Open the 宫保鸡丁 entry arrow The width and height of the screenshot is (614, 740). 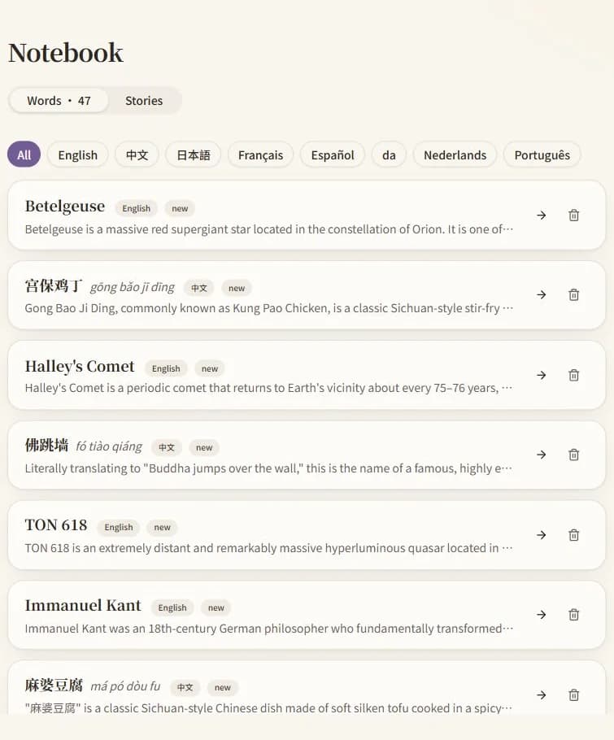pos(542,295)
